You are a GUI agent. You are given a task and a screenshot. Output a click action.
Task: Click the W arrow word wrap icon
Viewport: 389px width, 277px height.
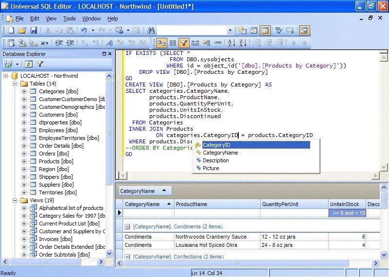(x=45, y=43)
